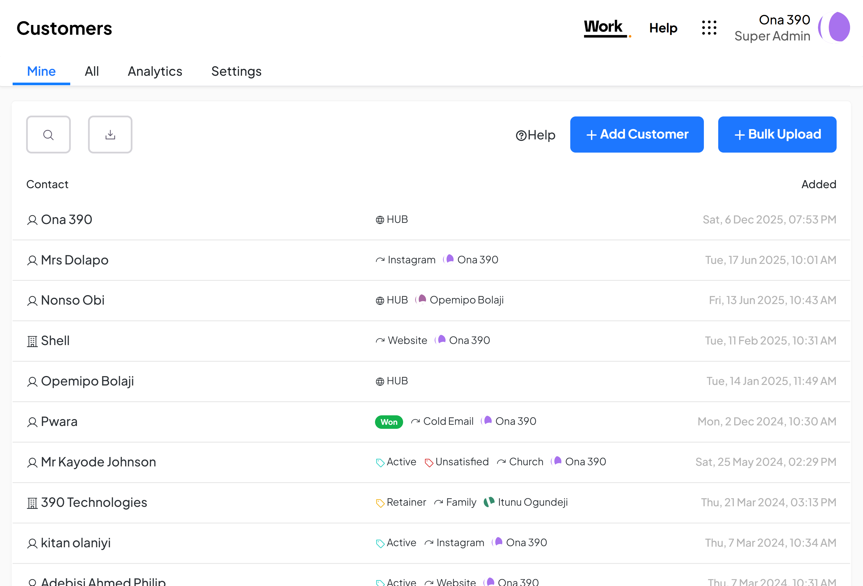Go to the Settings tab
This screenshot has width=863, height=586.
coord(236,71)
